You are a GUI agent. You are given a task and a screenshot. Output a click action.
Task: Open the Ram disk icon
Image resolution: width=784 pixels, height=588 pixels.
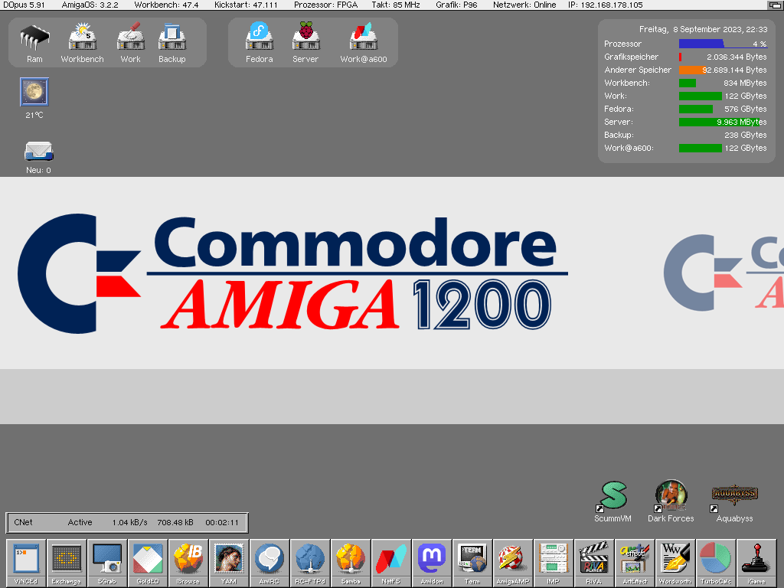34,38
